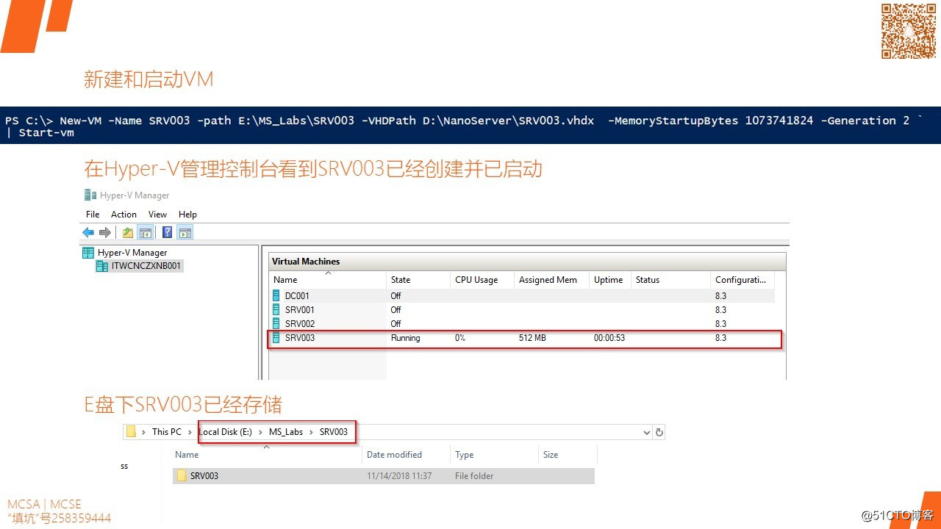941x529 pixels.
Task: Expand chevron after This PC breadcrumb
Action: click(x=190, y=432)
